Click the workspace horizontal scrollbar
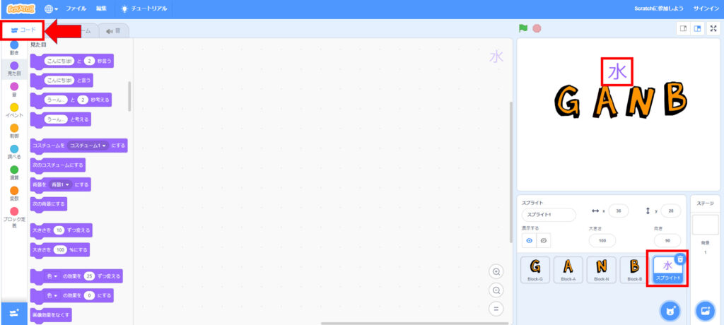Viewport: 724px width, 325px height. 414,323
